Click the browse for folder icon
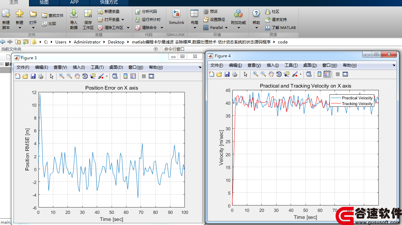Image resolution: width=402 pixels, height=225 pixels. (x=26, y=42)
